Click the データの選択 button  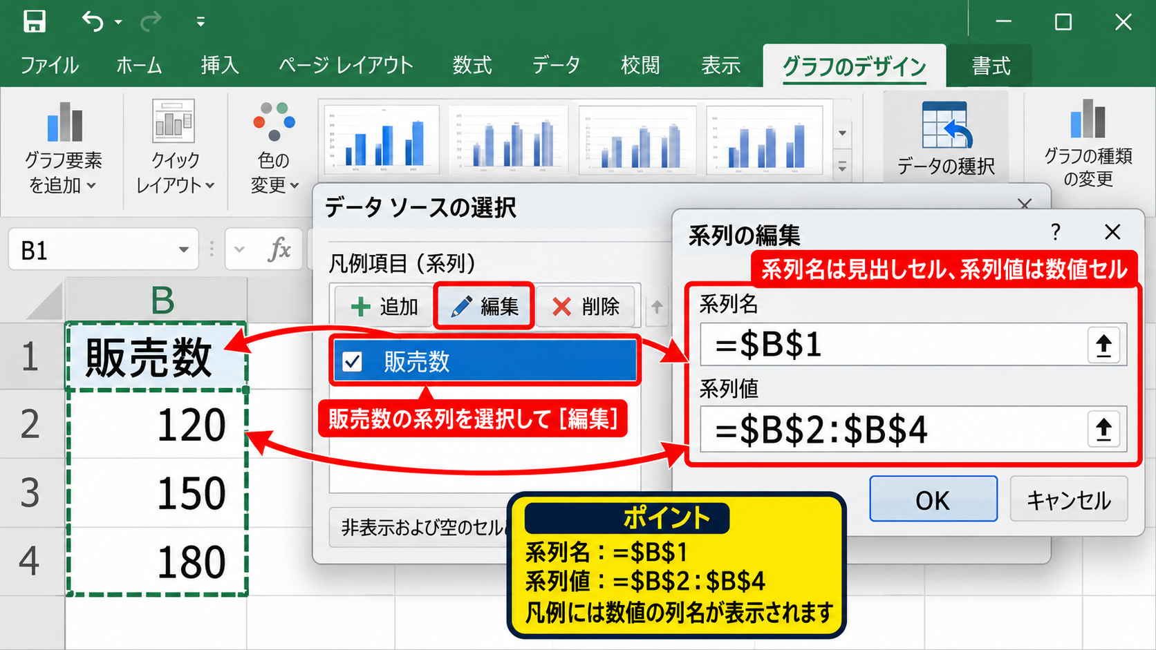946,138
